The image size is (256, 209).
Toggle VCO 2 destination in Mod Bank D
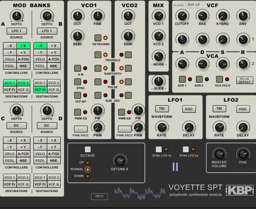[54, 177]
